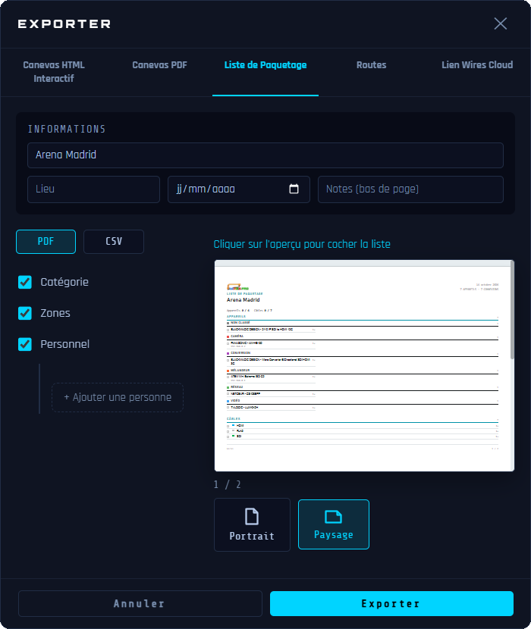The height and width of the screenshot is (629, 531).
Task: Choose the CSV format button
Action: pos(114,242)
